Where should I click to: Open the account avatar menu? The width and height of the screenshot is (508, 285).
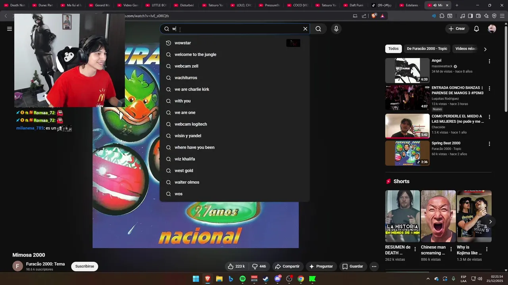[492, 28]
